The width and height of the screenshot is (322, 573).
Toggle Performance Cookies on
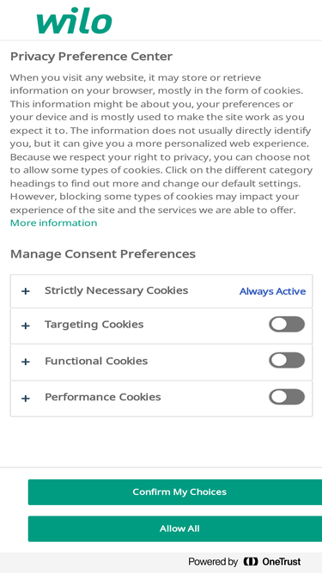pyautogui.click(x=287, y=397)
